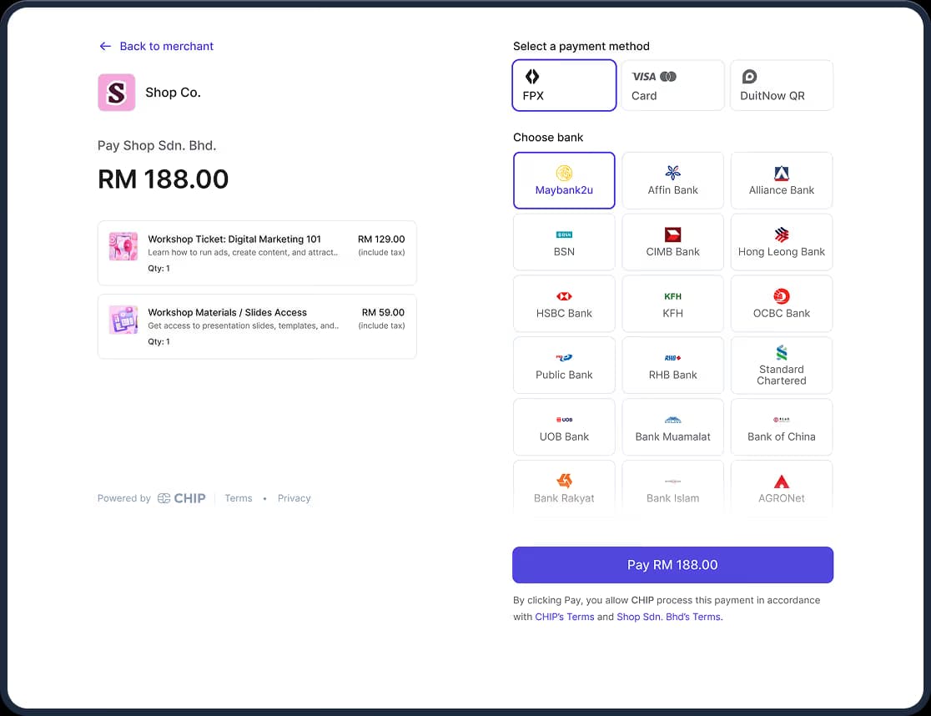Screen dimensions: 931x716
Task: Click the Shop Co. pink S logo
Action: point(117,93)
